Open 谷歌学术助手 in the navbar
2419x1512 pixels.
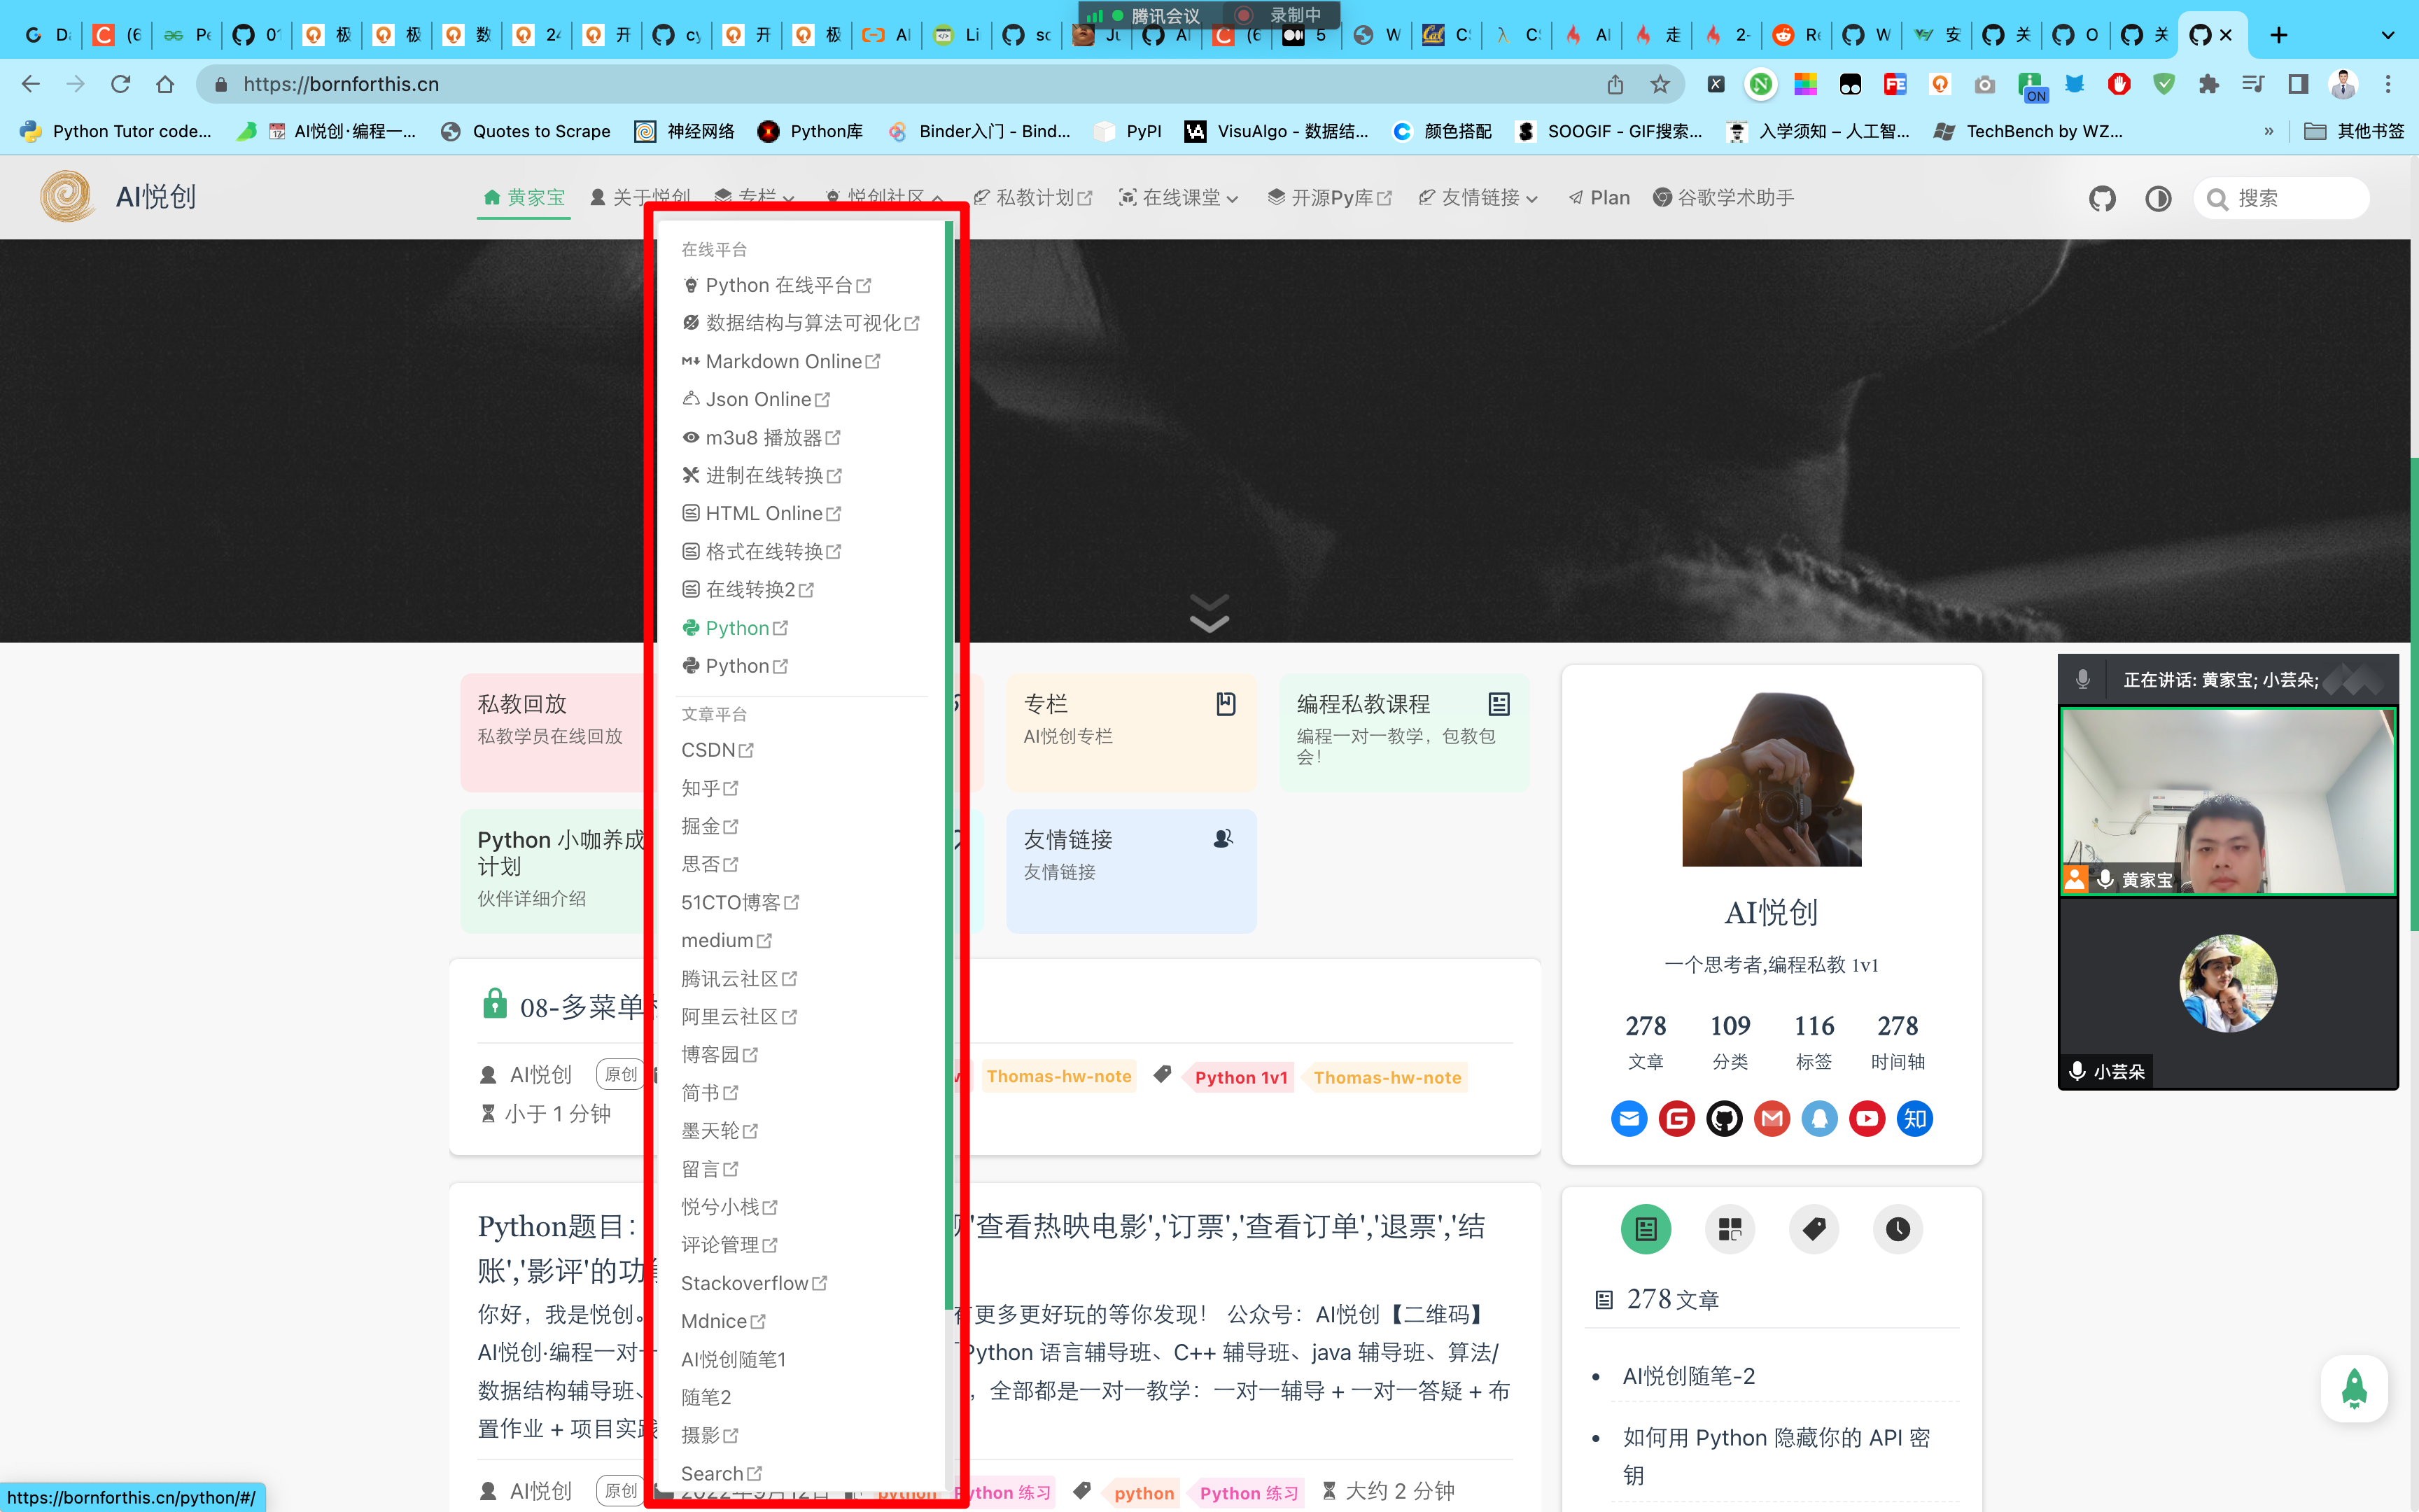point(1723,198)
